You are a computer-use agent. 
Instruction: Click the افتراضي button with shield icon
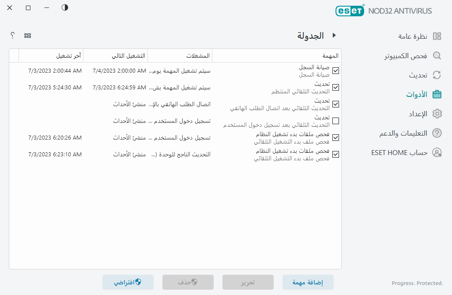[128, 282]
